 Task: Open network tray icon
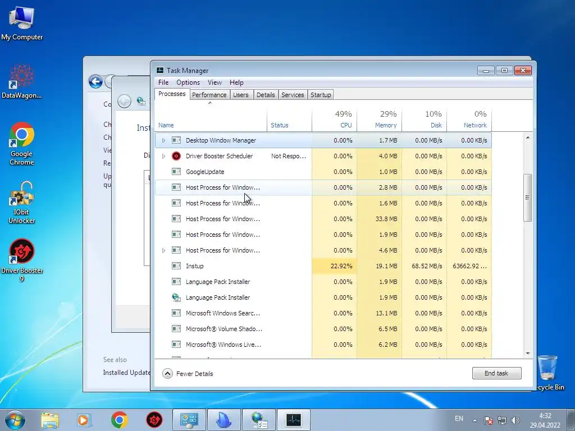(502, 420)
